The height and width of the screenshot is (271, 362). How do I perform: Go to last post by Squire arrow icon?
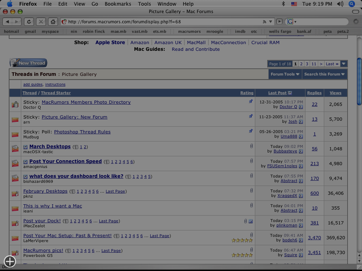point(300,255)
